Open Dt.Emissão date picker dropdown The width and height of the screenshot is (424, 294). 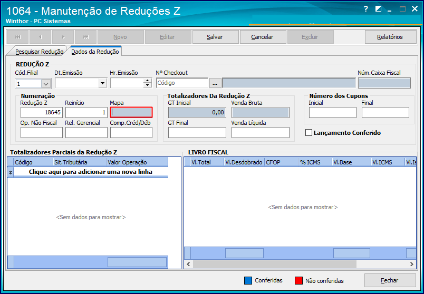(x=102, y=83)
